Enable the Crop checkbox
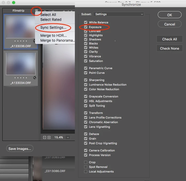The width and height of the screenshot is (186, 181). pos(86,162)
